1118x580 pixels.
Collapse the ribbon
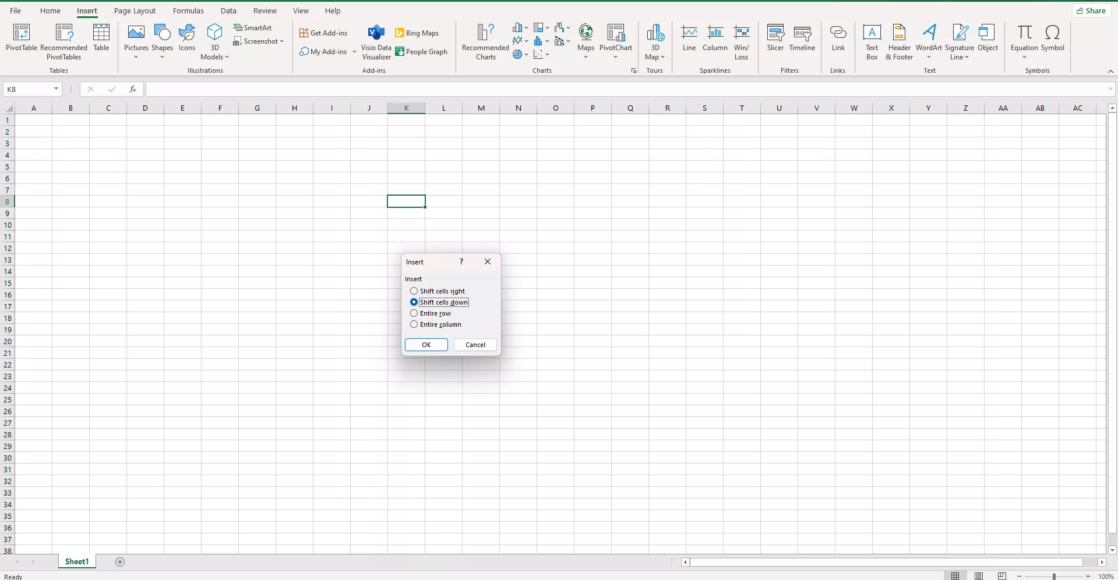click(x=1110, y=71)
